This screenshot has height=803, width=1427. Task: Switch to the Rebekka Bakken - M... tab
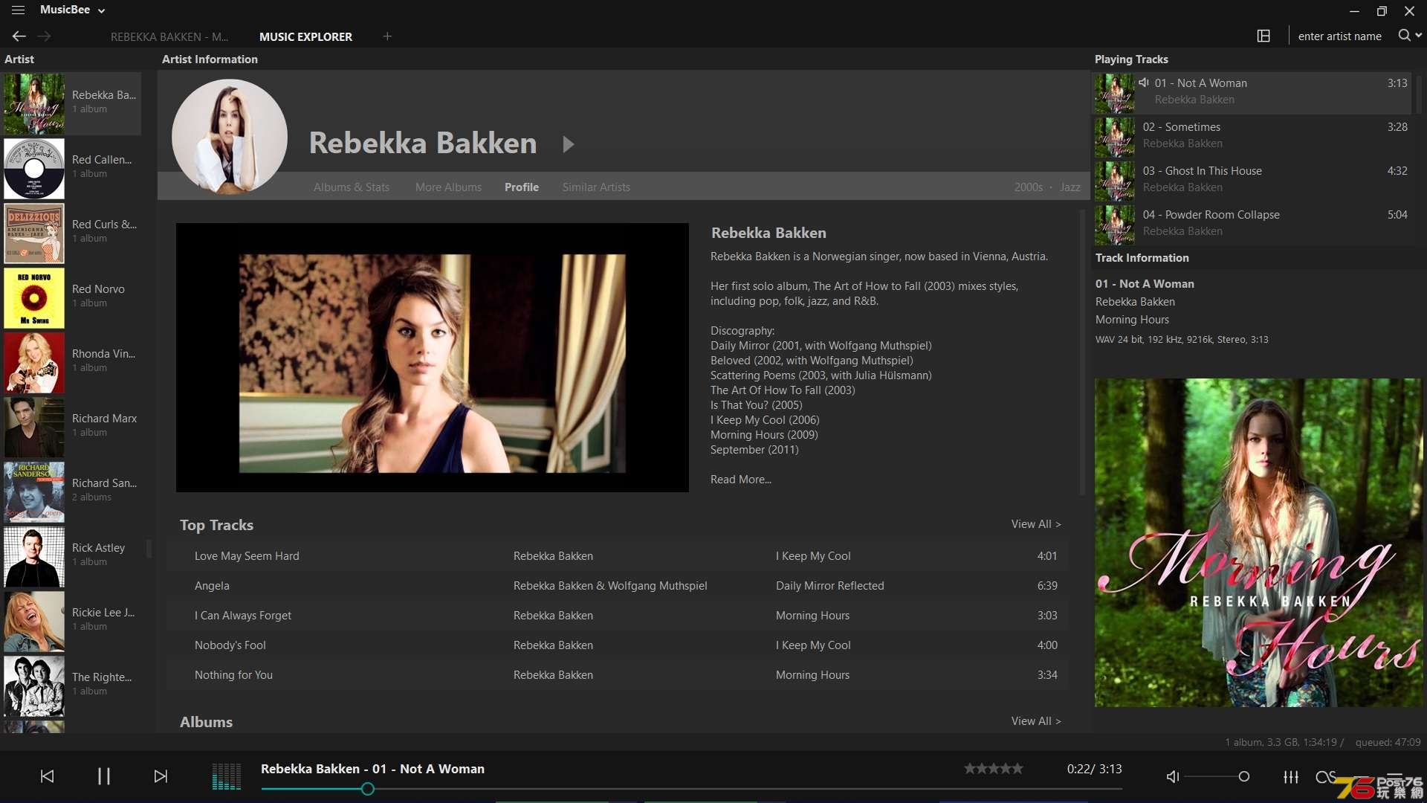point(169,36)
